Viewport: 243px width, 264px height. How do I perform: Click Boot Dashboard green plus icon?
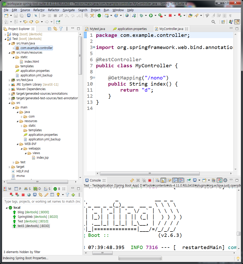click(x=73, y=195)
